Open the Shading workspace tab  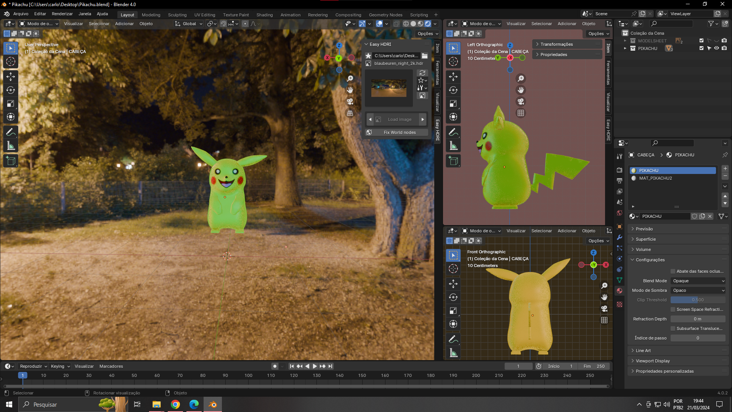pos(264,15)
